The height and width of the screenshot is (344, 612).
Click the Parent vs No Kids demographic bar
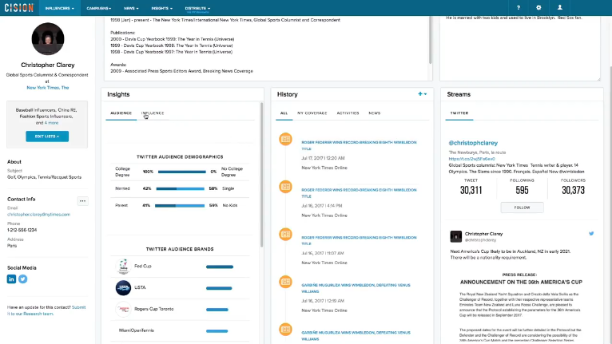pos(180,206)
